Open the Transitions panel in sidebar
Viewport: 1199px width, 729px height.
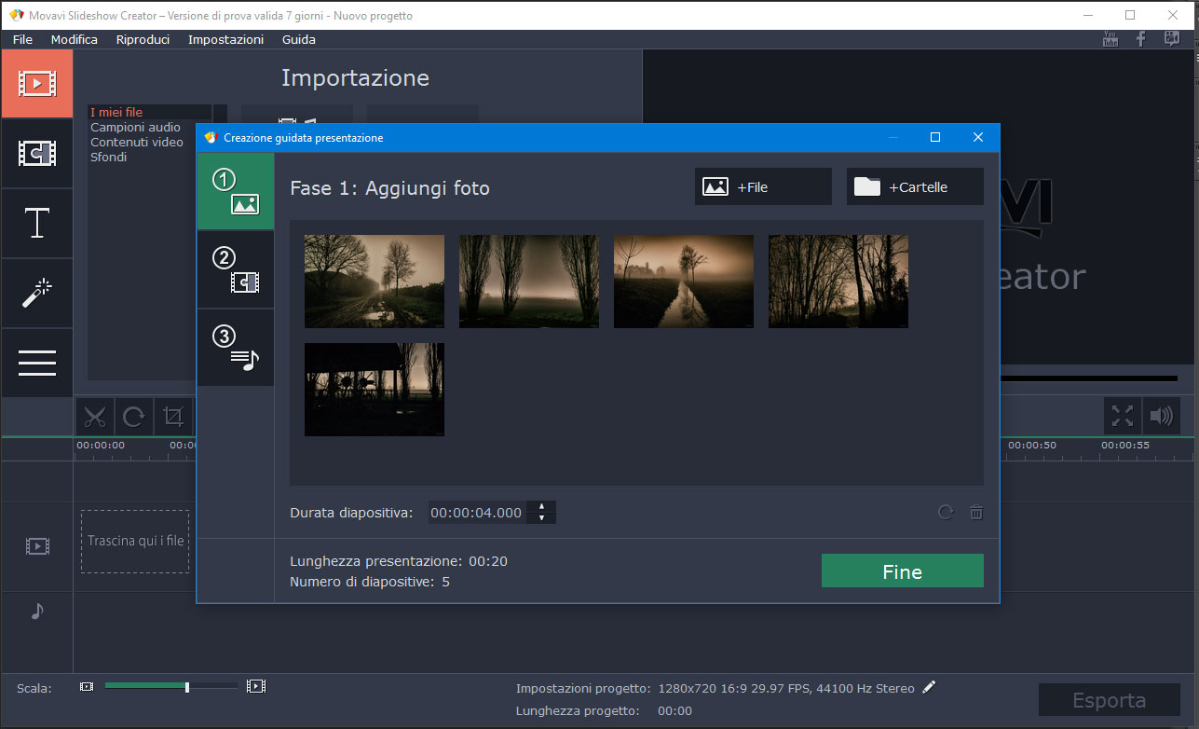37,153
